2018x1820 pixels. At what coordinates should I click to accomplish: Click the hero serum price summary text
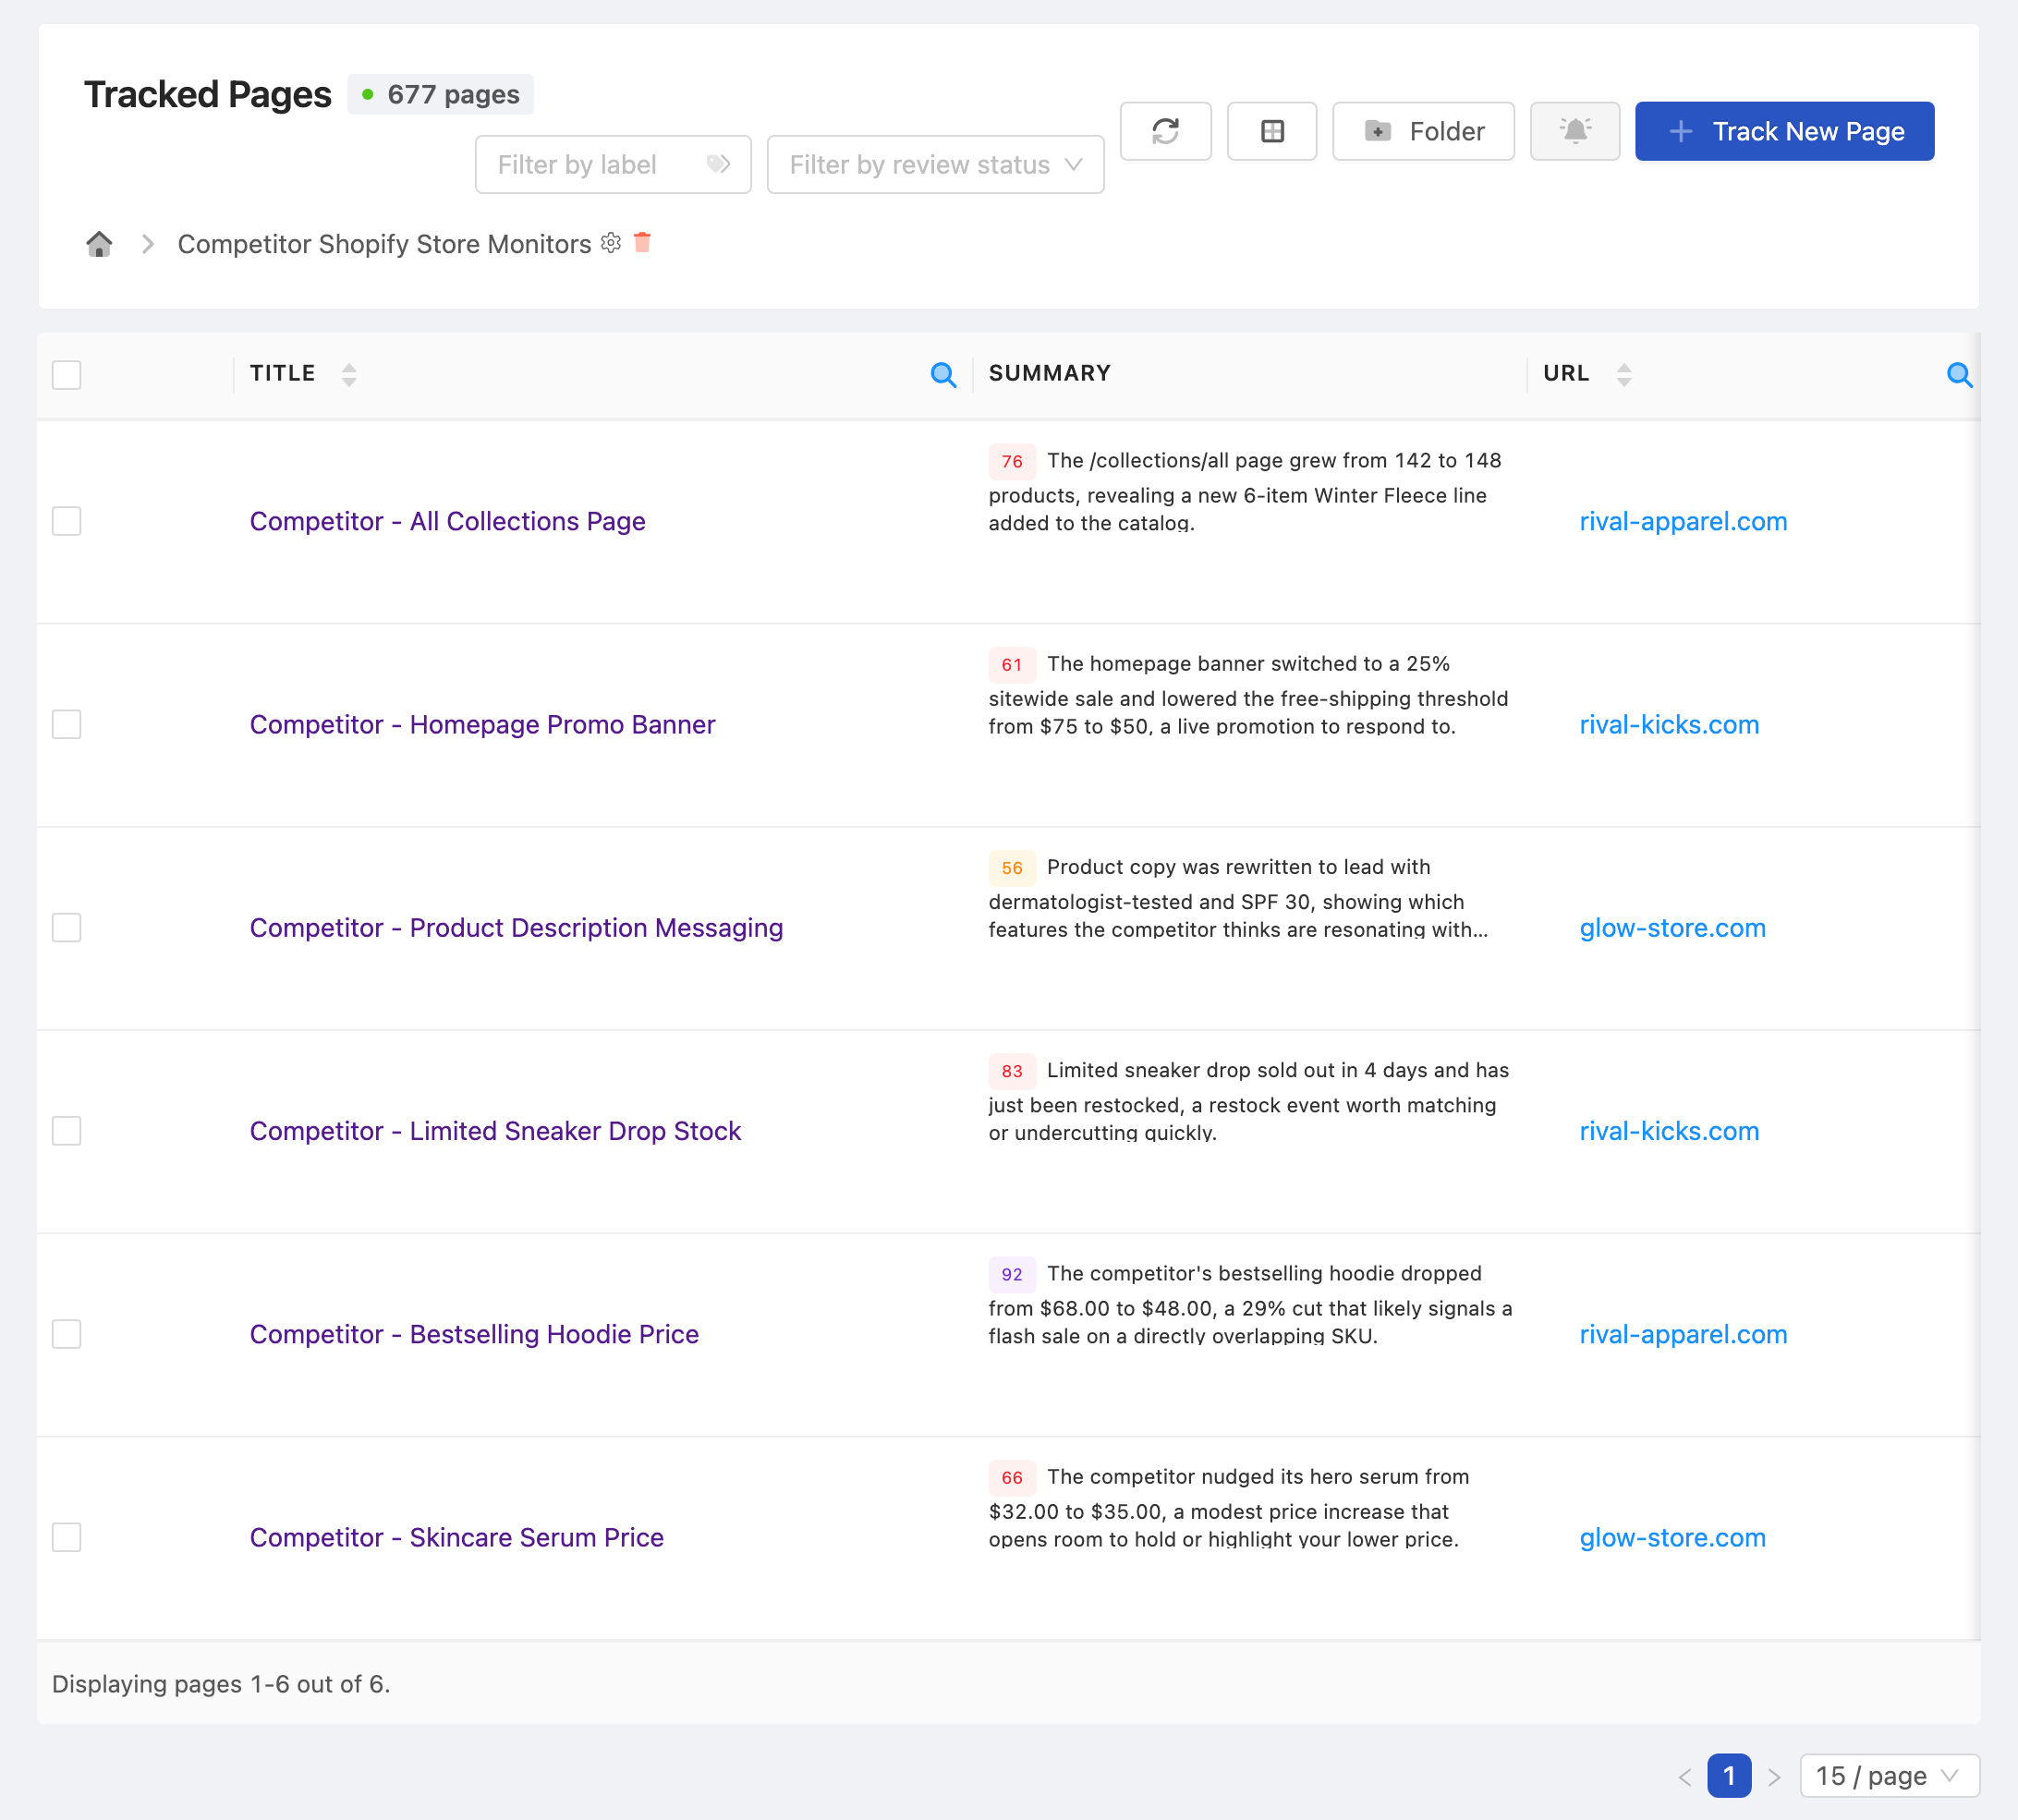pos(1229,1507)
